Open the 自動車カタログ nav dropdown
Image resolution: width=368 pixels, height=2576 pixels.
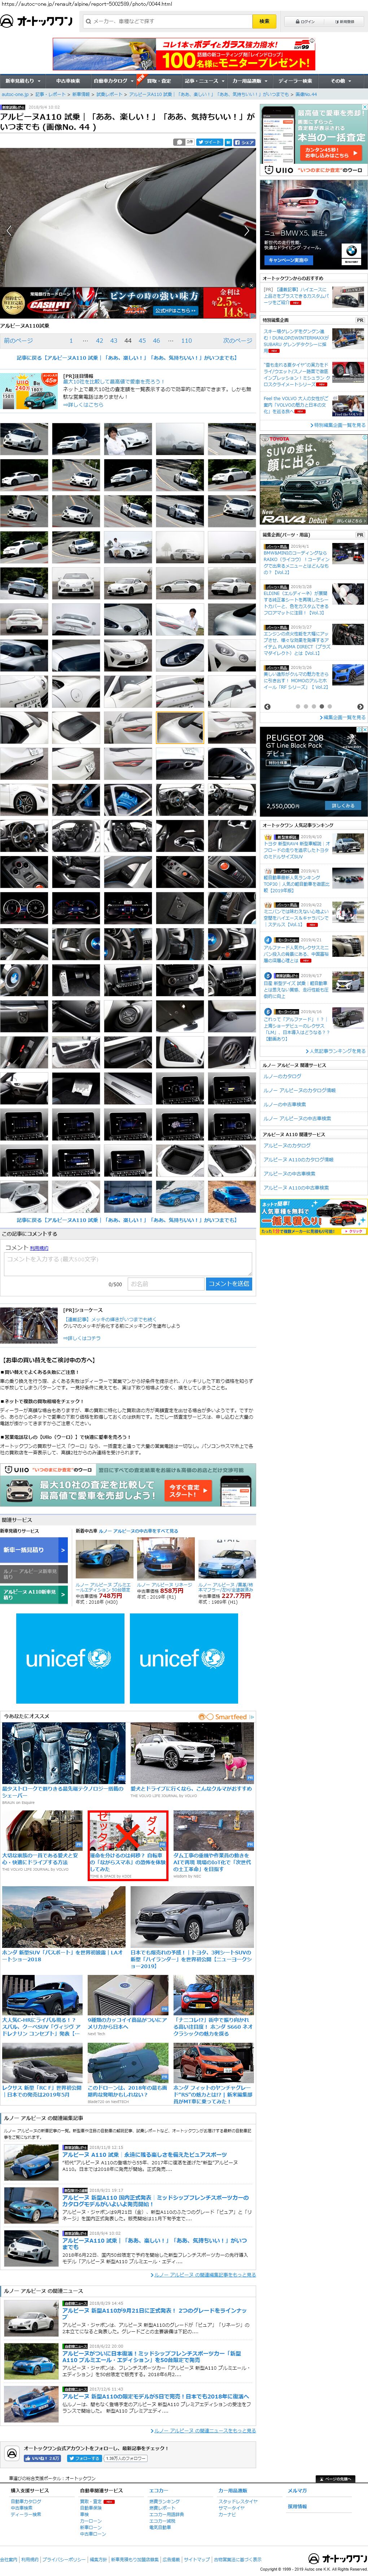tap(113, 81)
